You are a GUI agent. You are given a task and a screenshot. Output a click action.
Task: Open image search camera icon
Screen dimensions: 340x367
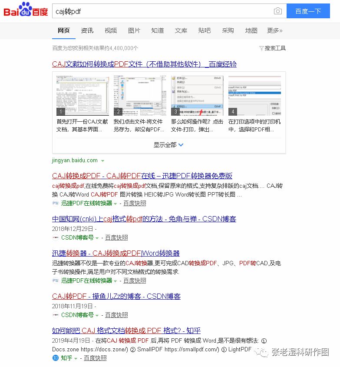277,11
